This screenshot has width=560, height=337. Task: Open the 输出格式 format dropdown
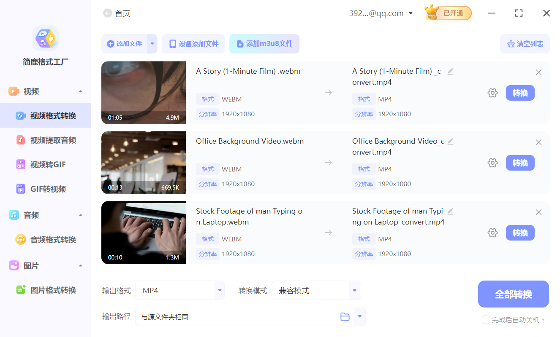pos(219,290)
